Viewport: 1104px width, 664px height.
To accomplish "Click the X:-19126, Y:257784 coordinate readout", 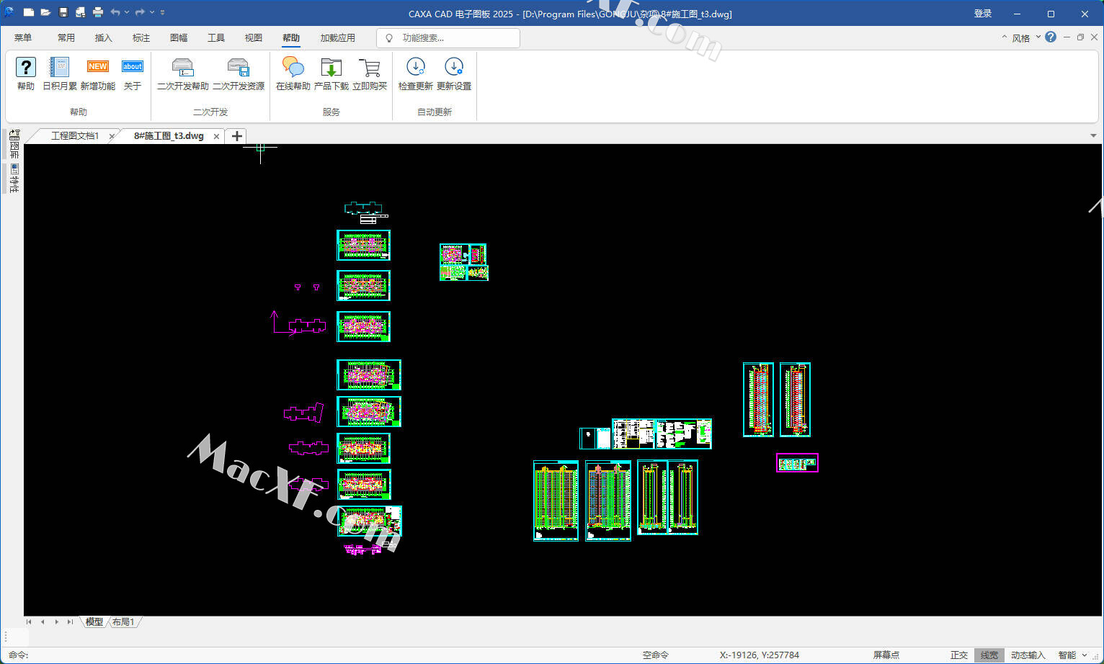I will pyautogui.click(x=760, y=655).
